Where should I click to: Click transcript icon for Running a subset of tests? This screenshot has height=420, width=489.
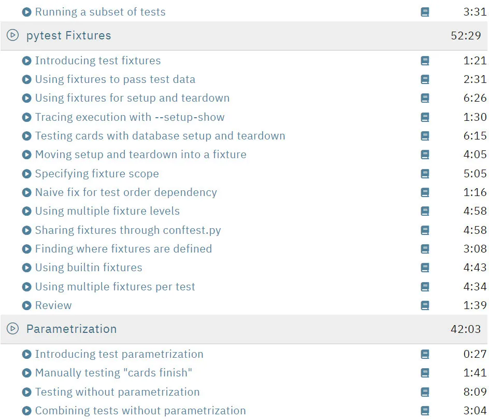(x=425, y=12)
